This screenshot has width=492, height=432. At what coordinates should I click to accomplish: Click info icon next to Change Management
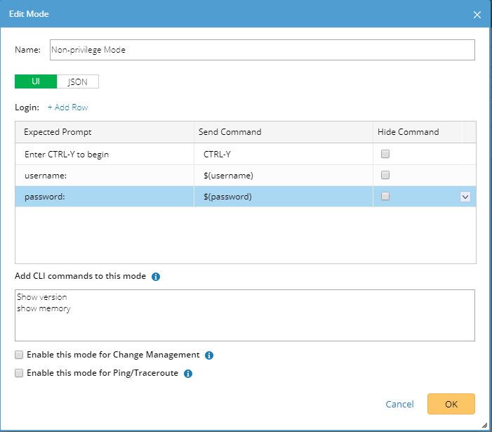209,355
